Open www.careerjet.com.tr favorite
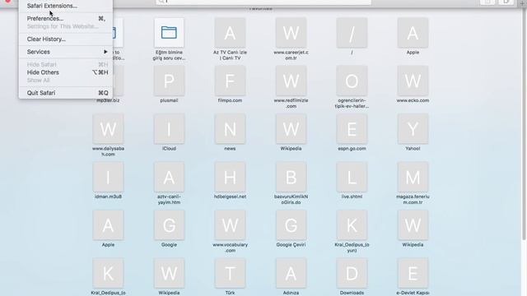This screenshot has height=296, width=527. (291, 33)
